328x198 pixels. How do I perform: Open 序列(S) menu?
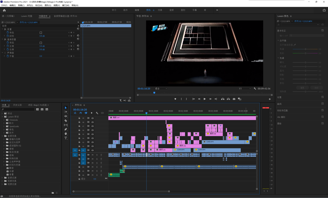pyautogui.click(x=30, y=5)
